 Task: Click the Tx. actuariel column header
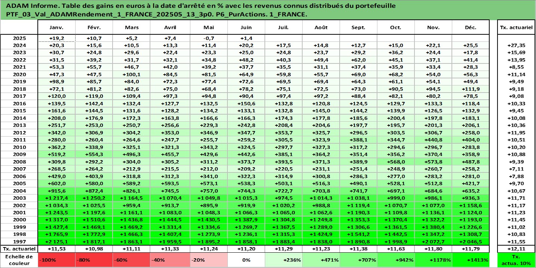[516, 28]
